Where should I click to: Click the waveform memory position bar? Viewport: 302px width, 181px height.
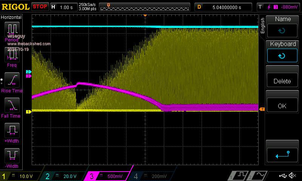point(145,7)
